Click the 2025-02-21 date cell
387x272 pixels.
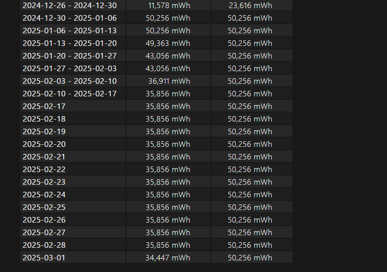click(44, 156)
